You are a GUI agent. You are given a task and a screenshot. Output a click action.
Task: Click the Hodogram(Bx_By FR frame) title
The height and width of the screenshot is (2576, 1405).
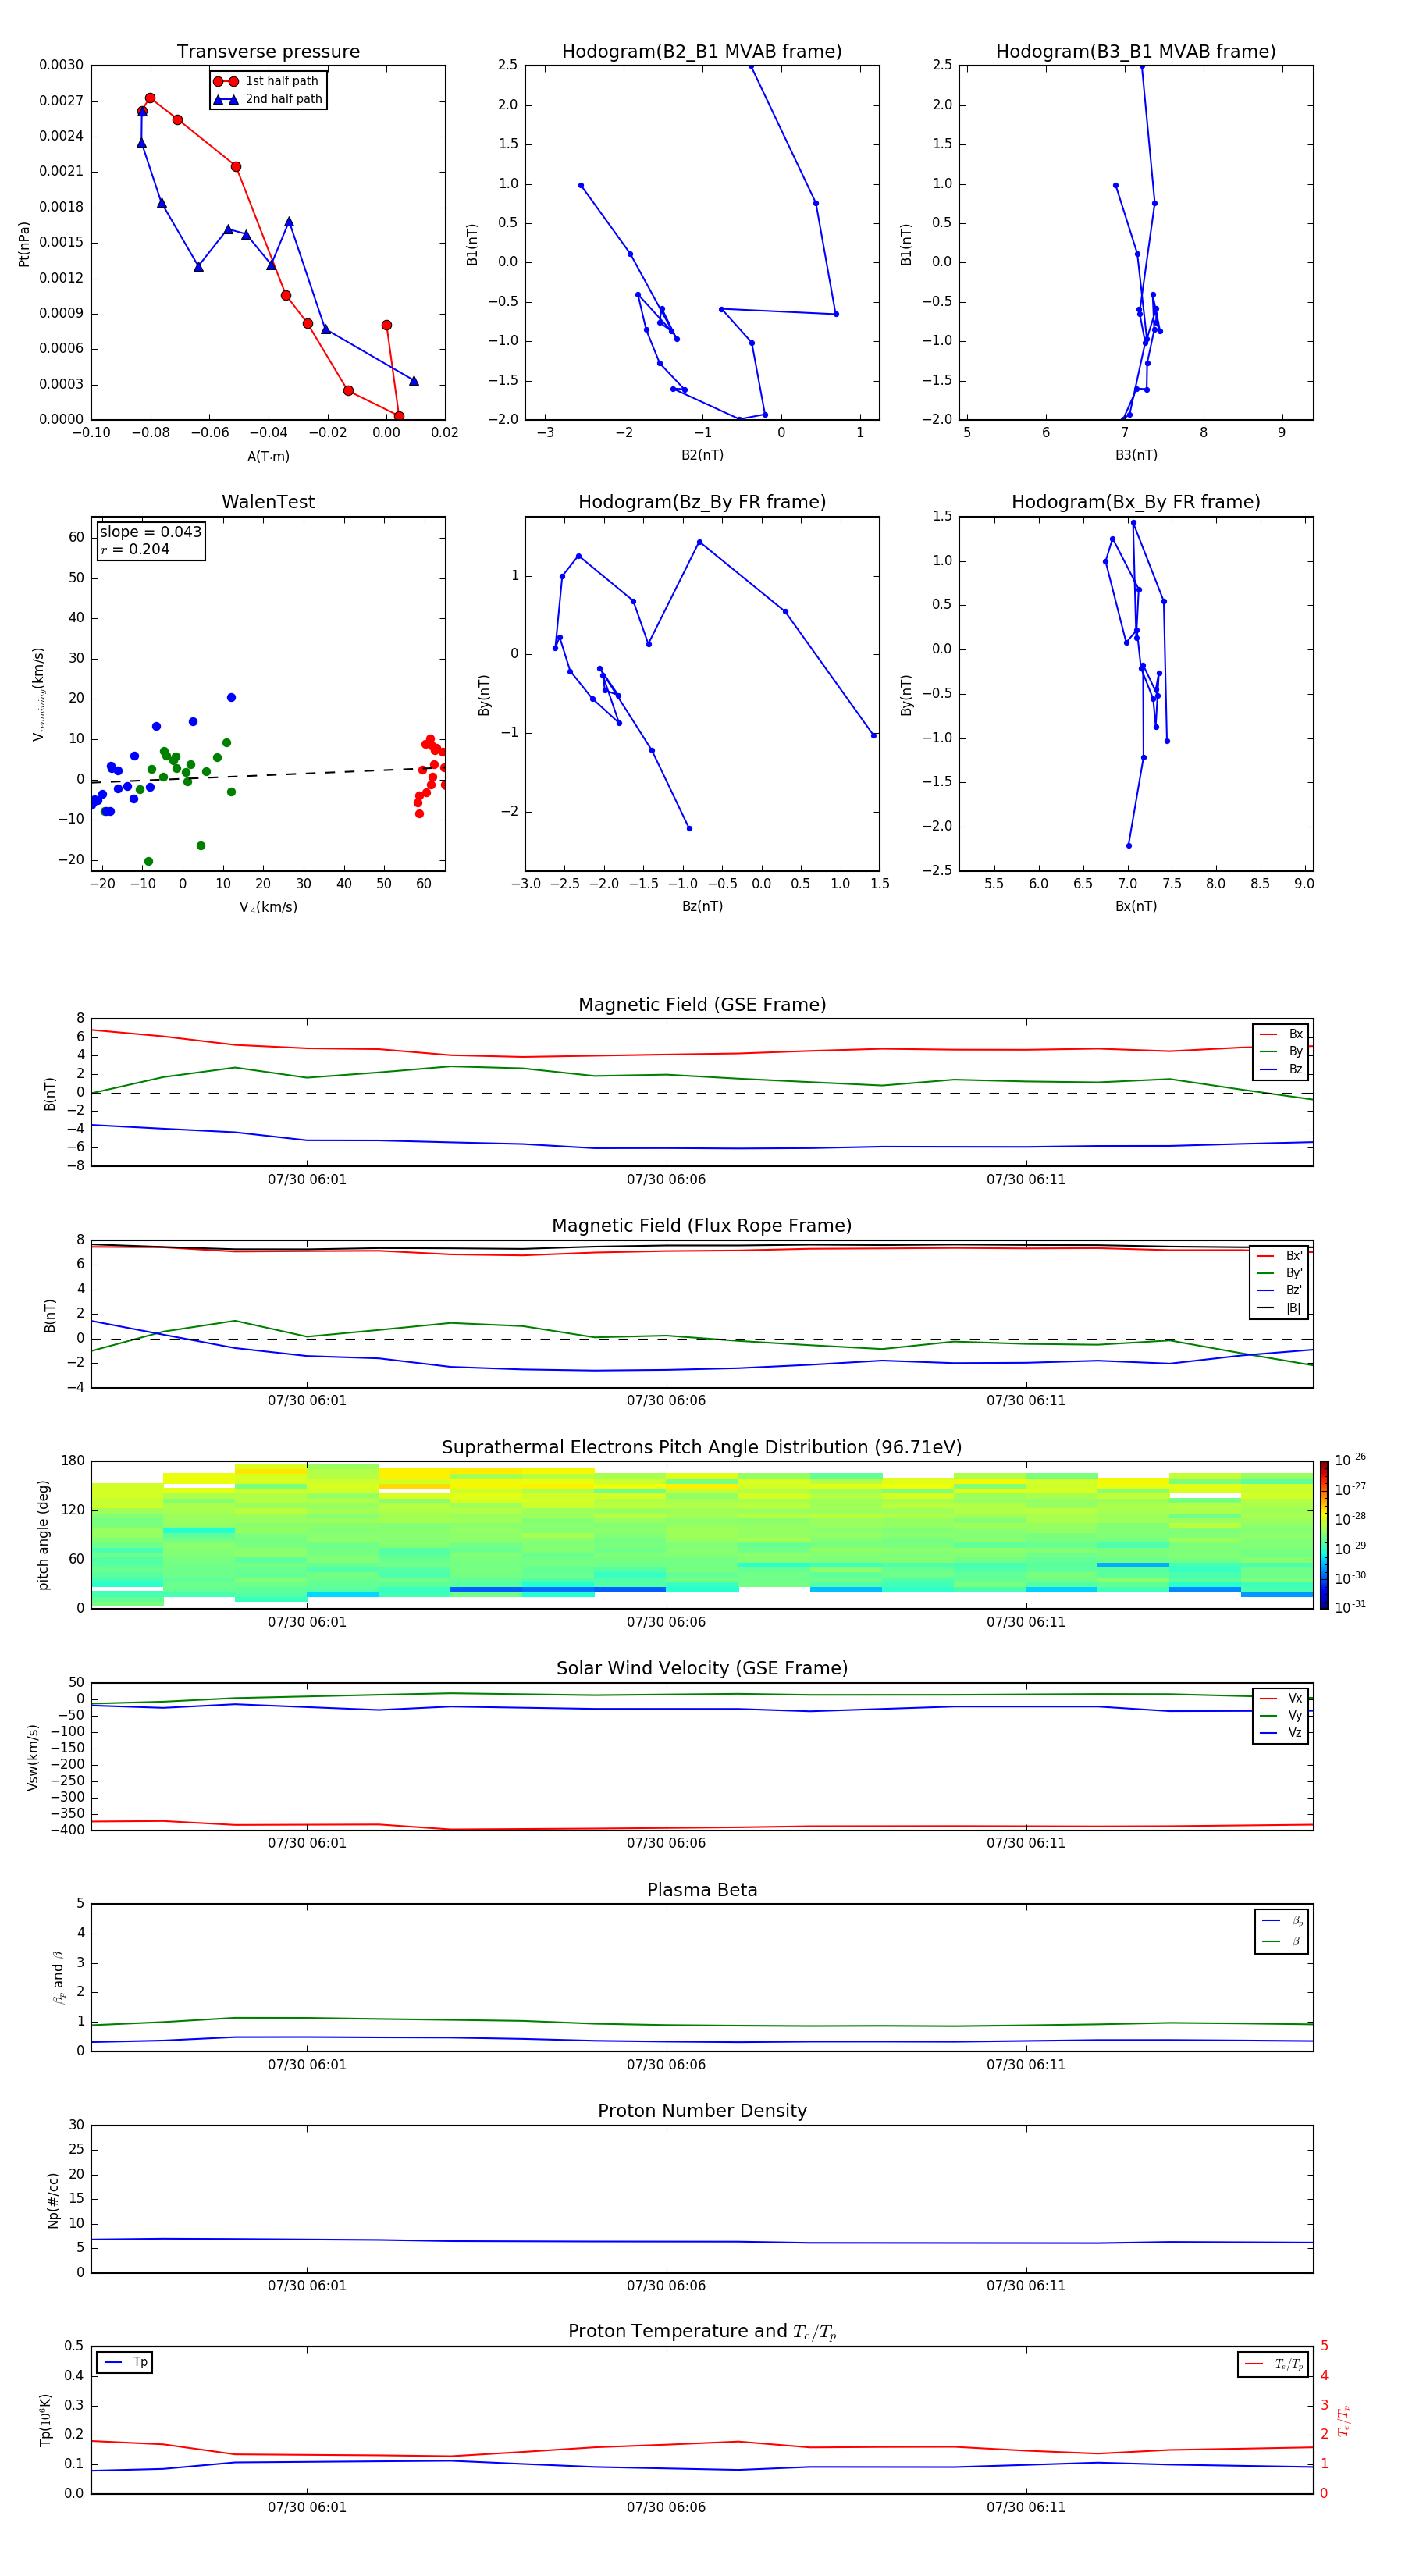(x=1135, y=502)
